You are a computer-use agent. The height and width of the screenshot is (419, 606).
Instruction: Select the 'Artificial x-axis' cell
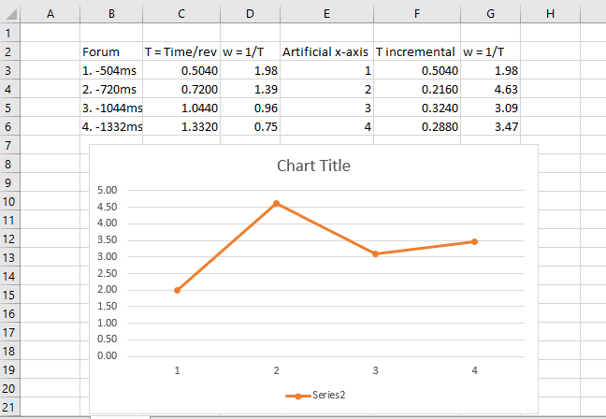tap(325, 52)
